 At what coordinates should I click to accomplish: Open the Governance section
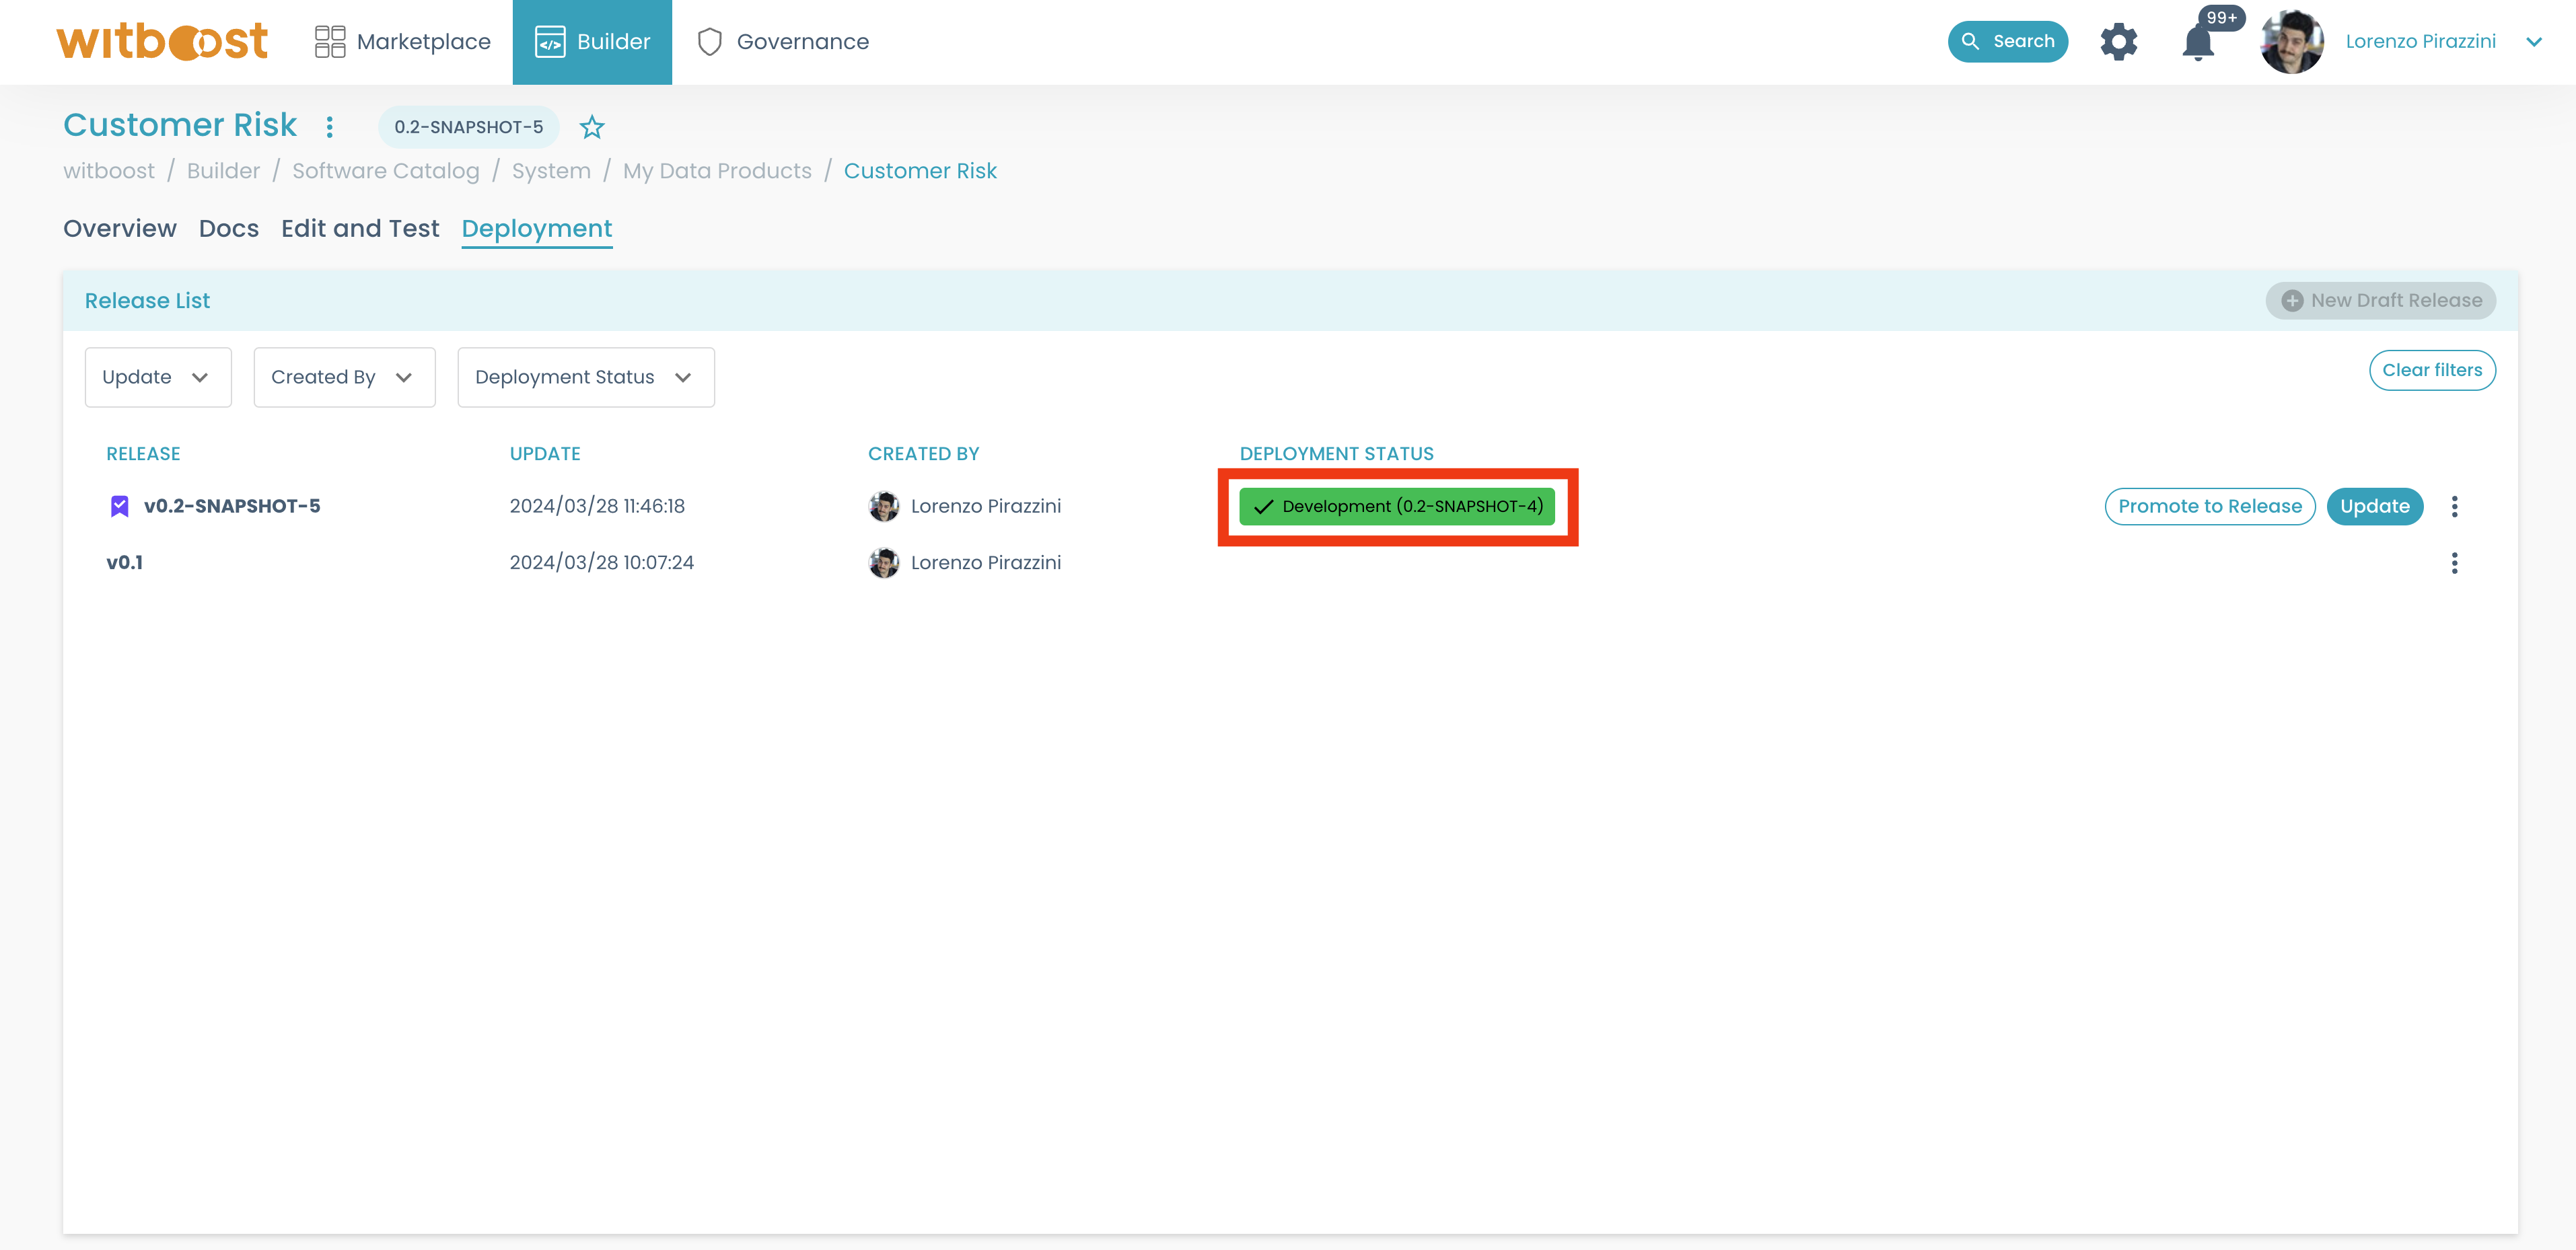point(782,42)
